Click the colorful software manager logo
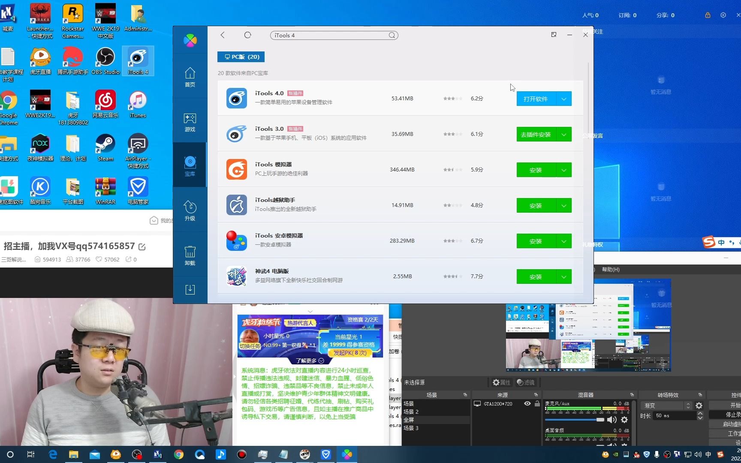The width and height of the screenshot is (741, 463). click(x=190, y=41)
